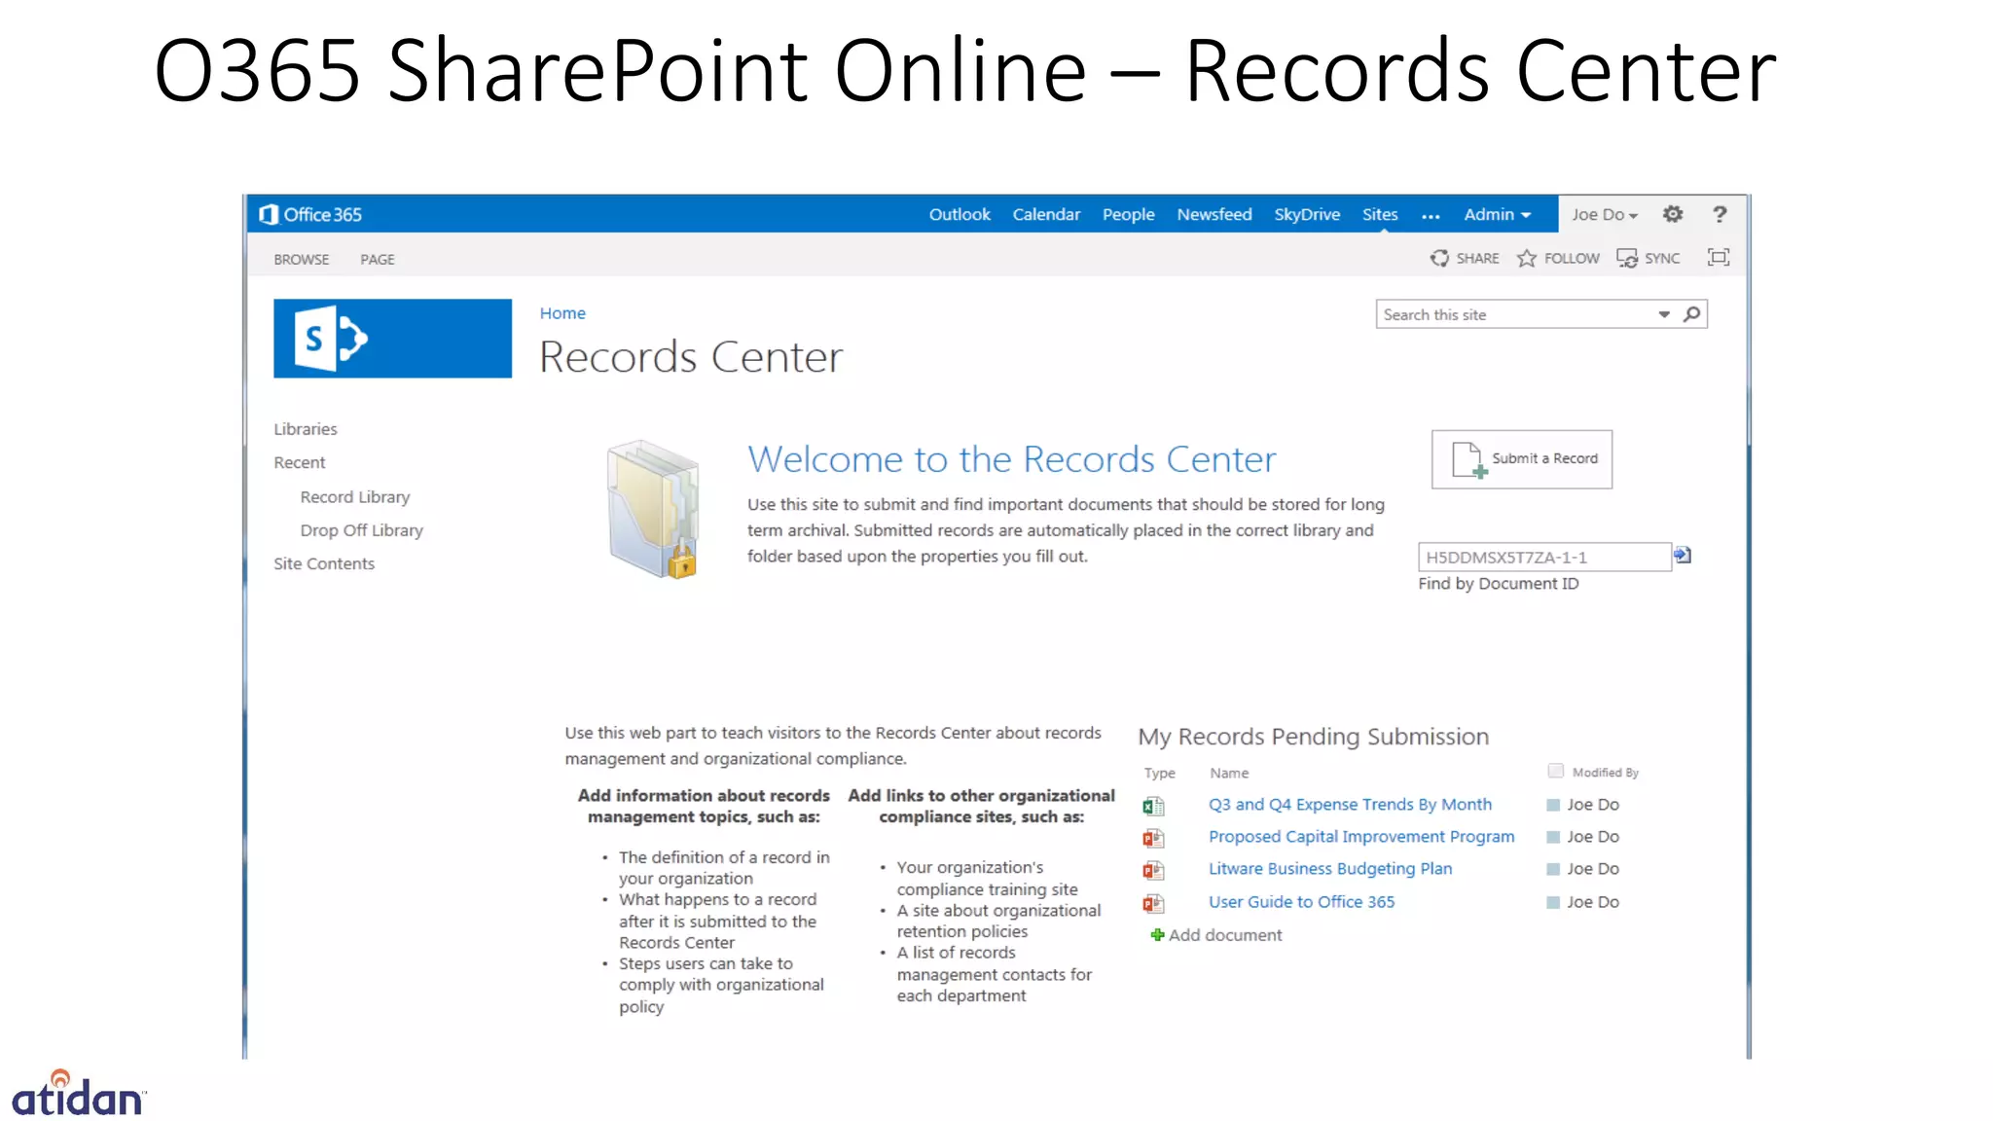Click the Find by Document ID go icon
The height and width of the screenshot is (1121, 1993).
[1683, 556]
